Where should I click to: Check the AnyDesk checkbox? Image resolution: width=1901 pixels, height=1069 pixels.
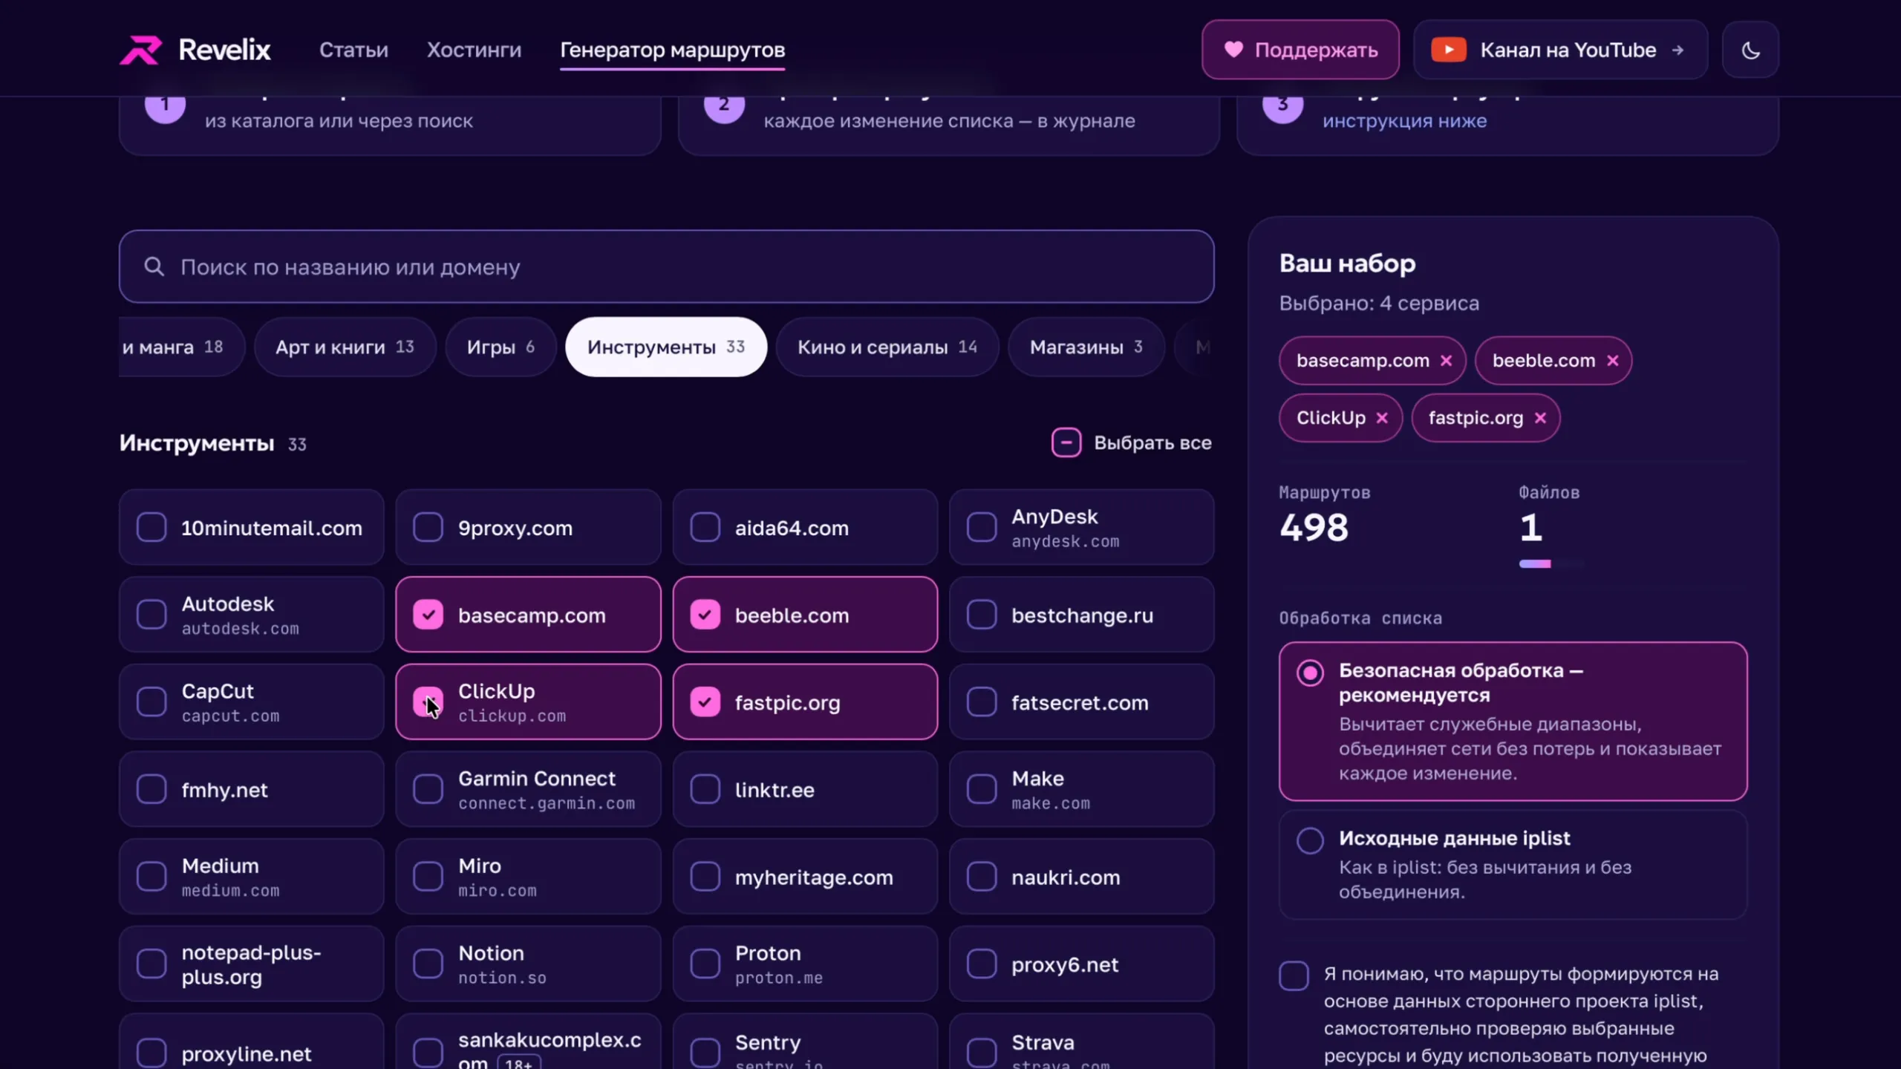[x=982, y=528]
